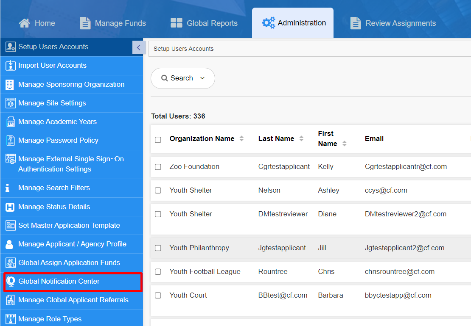Click the Global Notification Center icon
This screenshot has height=326, width=471.
tap(10, 282)
